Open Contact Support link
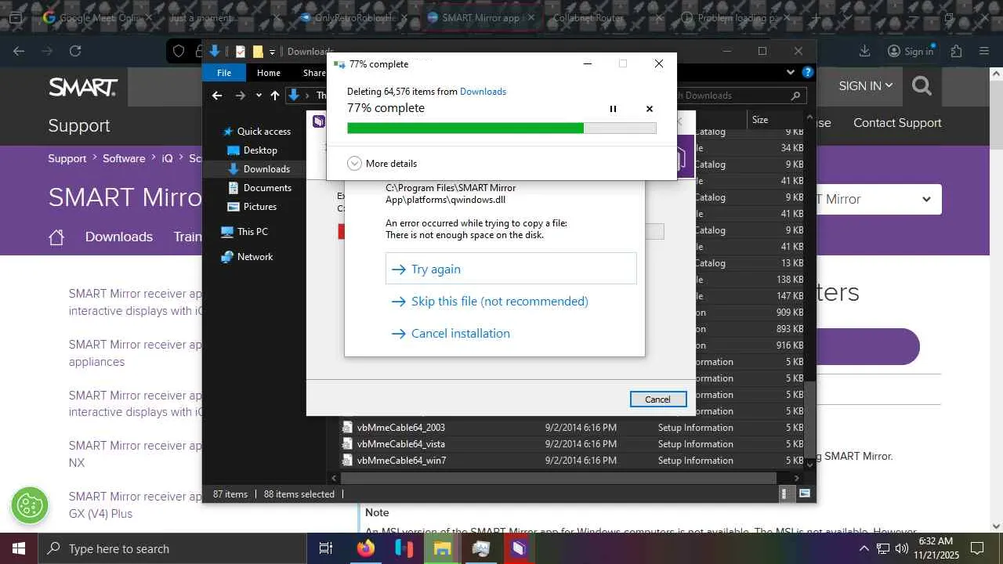 [x=897, y=123]
